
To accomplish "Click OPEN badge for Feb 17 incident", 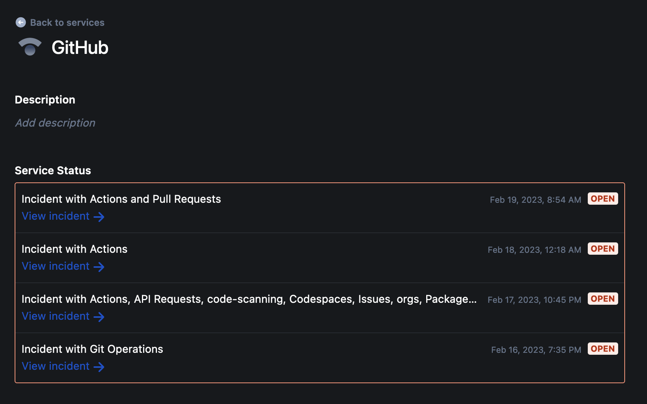I will [603, 299].
